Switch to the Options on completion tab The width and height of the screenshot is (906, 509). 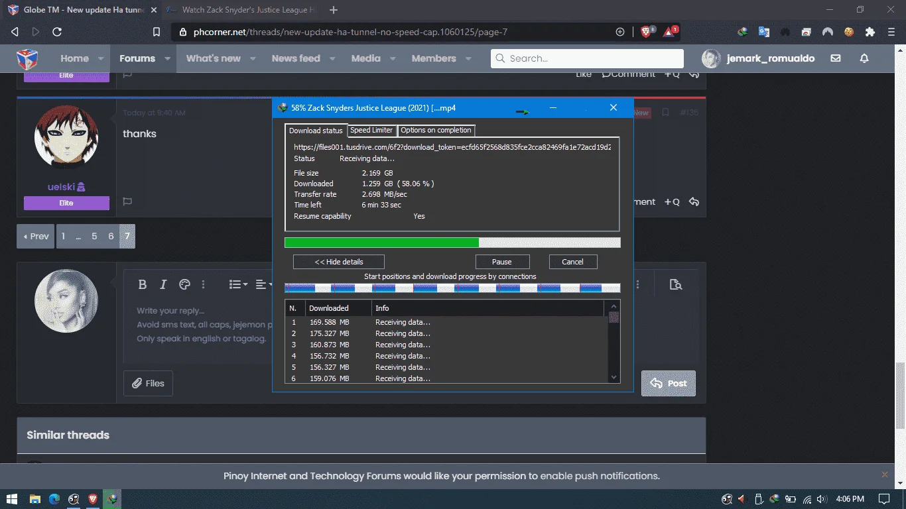(x=436, y=130)
